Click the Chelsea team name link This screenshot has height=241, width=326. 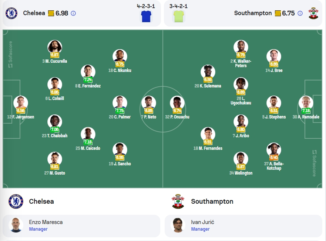coord(34,13)
